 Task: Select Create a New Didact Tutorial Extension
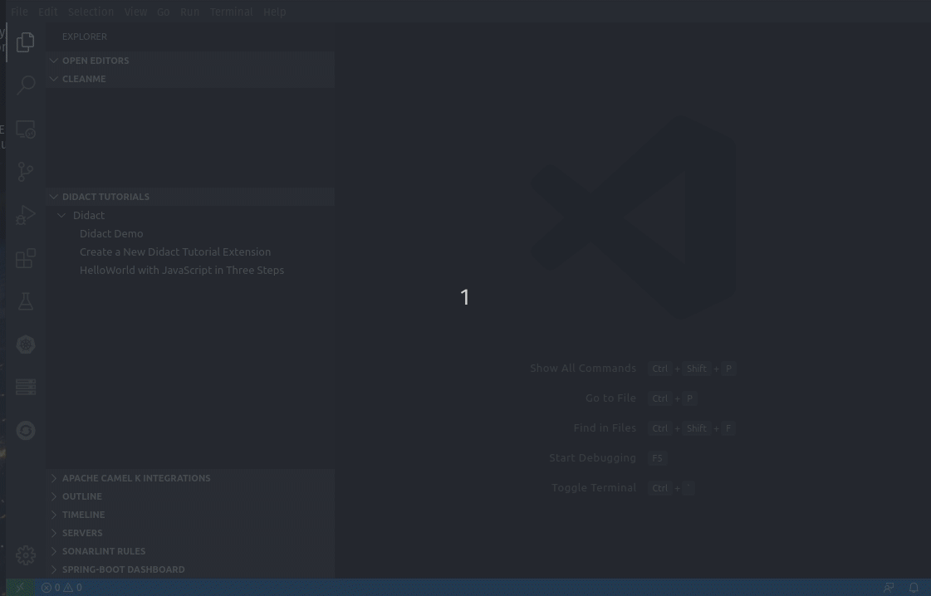point(190,252)
